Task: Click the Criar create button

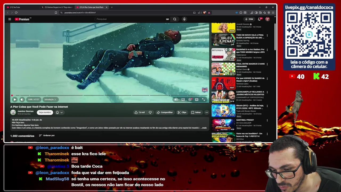Action: coord(249,19)
